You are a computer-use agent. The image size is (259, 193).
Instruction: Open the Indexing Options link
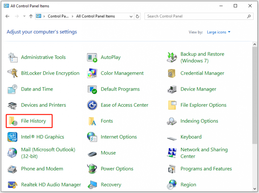point(199,121)
